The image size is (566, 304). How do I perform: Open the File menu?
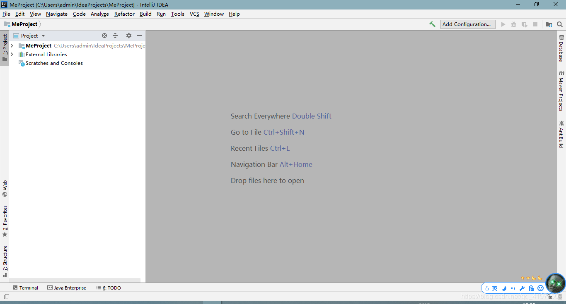pyautogui.click(x=6, y=14)
